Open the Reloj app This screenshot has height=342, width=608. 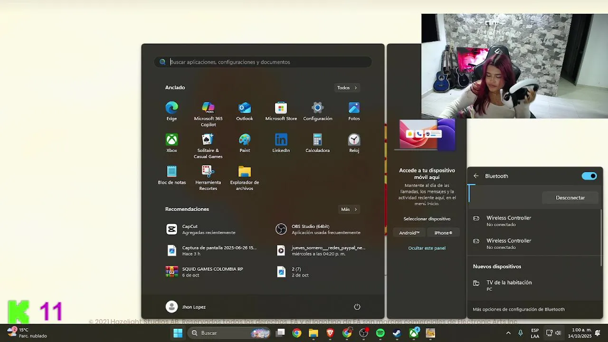coord(354,143)
